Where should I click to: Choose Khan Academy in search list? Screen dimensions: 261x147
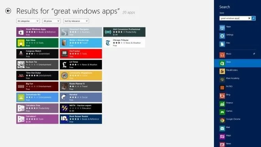[x=238, y=79]
